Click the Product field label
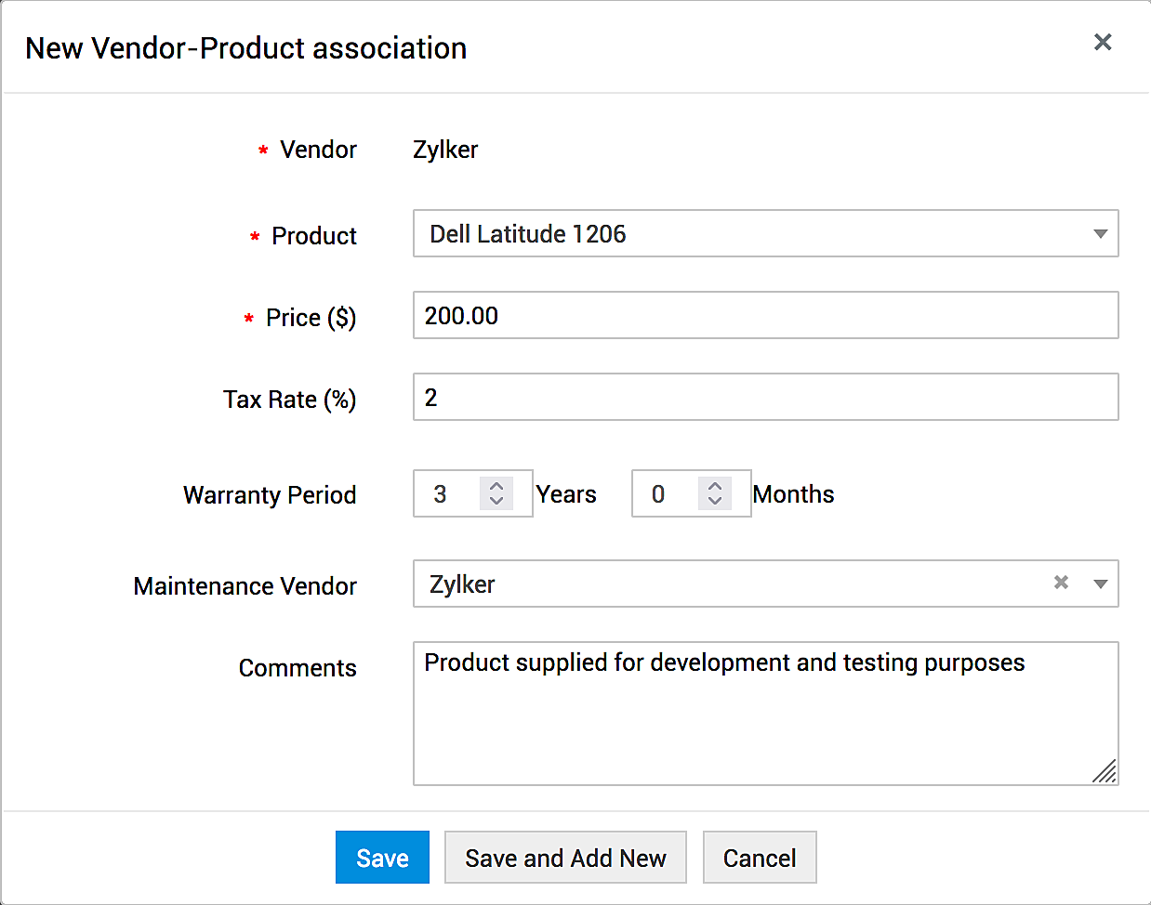 point(313,236)
